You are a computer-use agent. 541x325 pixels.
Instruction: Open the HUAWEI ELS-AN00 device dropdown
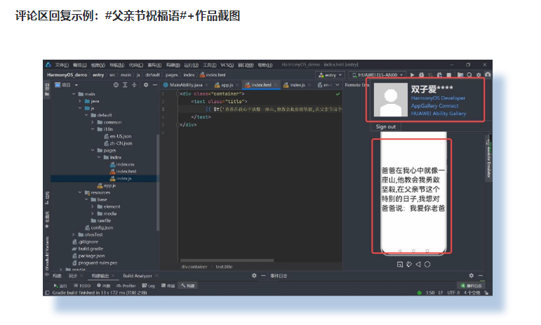(x=377, y=75)
